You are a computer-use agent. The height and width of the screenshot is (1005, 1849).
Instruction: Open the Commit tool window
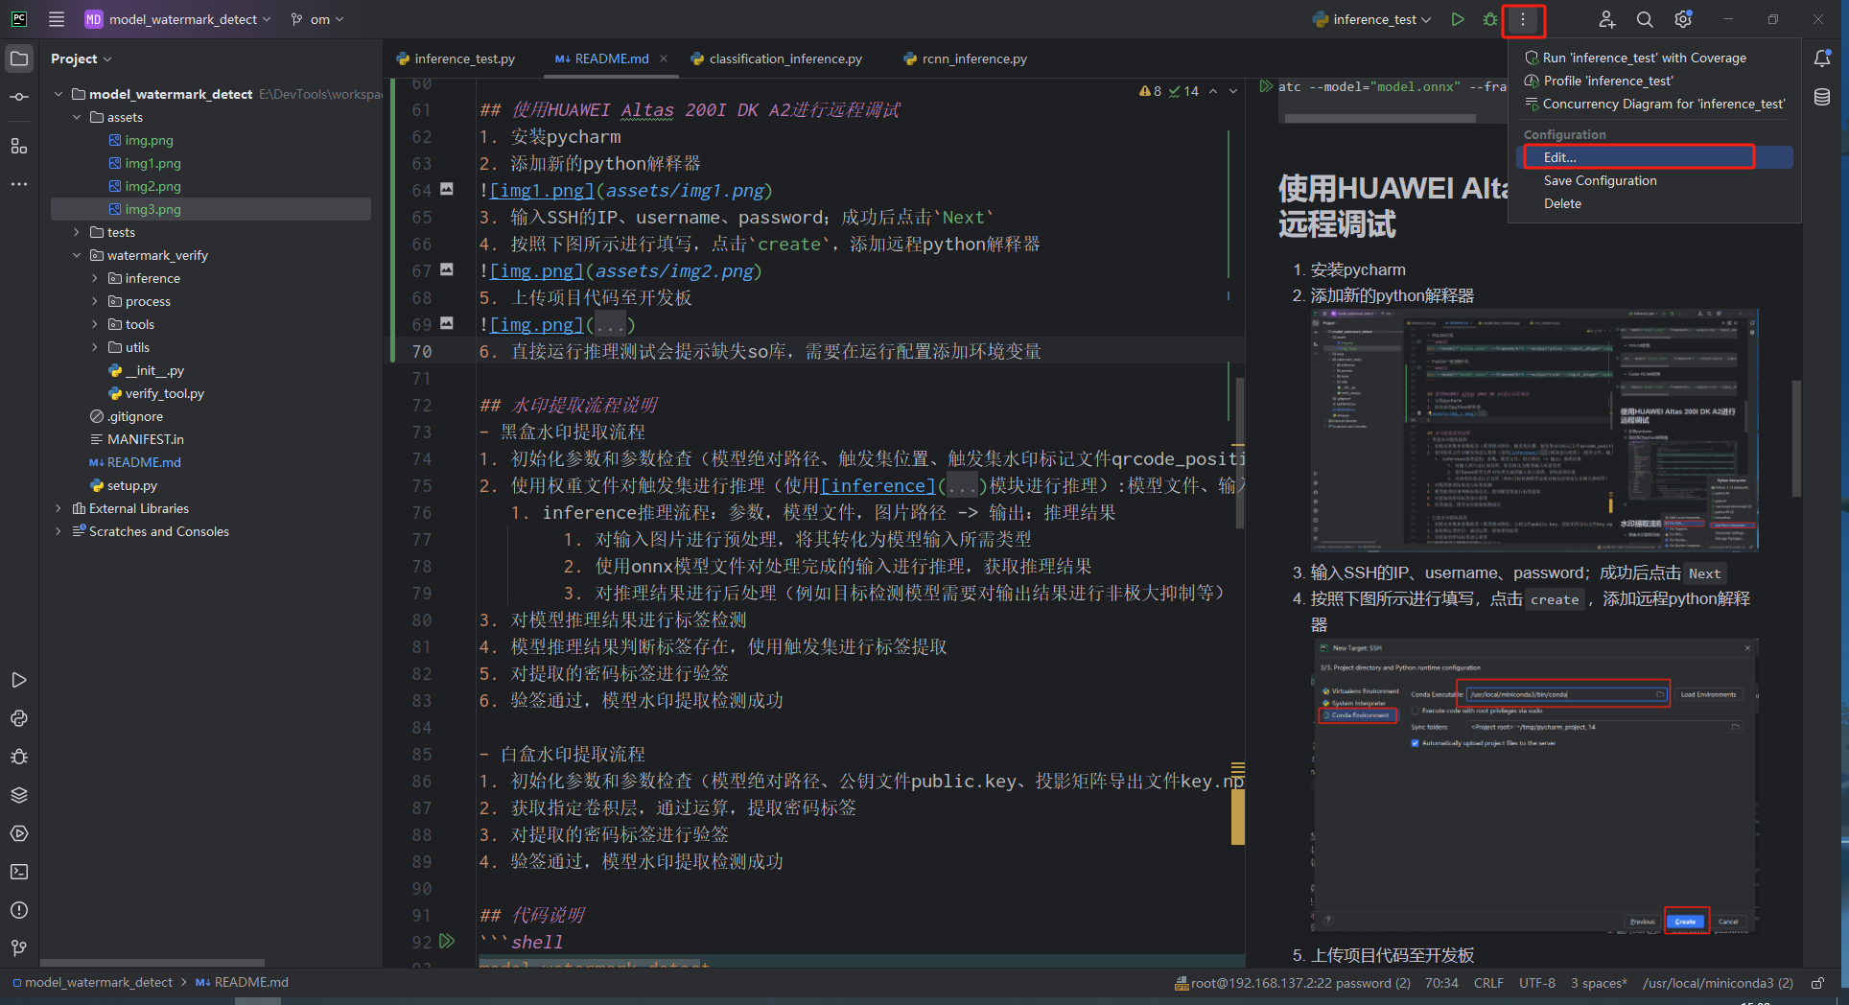(x=19, y=97)
